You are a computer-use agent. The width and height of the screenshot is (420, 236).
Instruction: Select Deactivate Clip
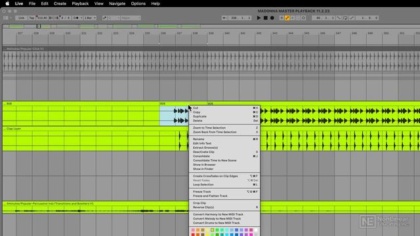click(224, 152)
